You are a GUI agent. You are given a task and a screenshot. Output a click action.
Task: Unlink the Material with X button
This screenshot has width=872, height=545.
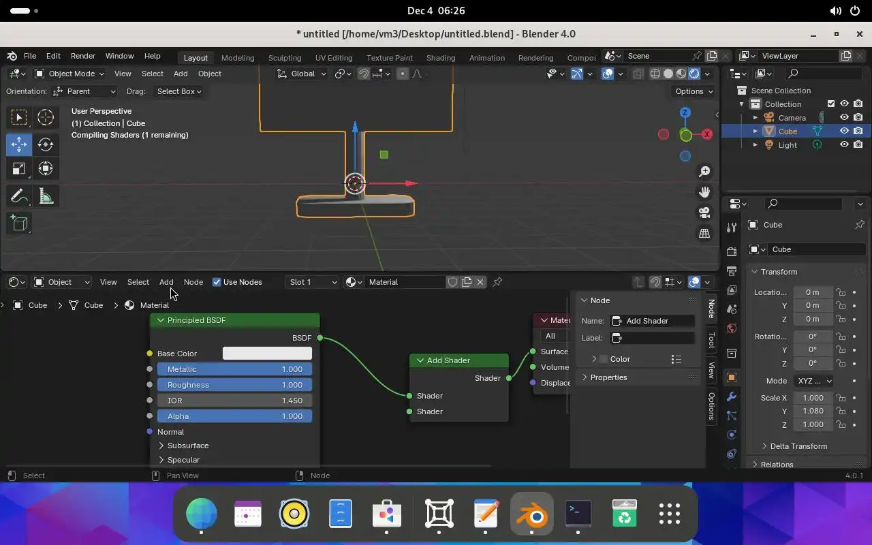[x=480, y=282]
